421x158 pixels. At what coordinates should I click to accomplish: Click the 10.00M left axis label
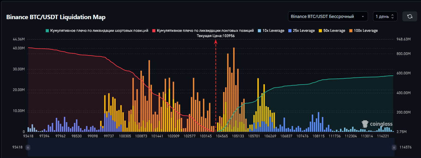tap(19, 111)
